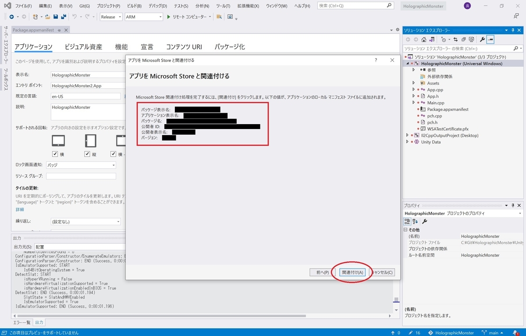
Task: Open the 編集(E) Edit menu
Action: [x=45, y=6]
